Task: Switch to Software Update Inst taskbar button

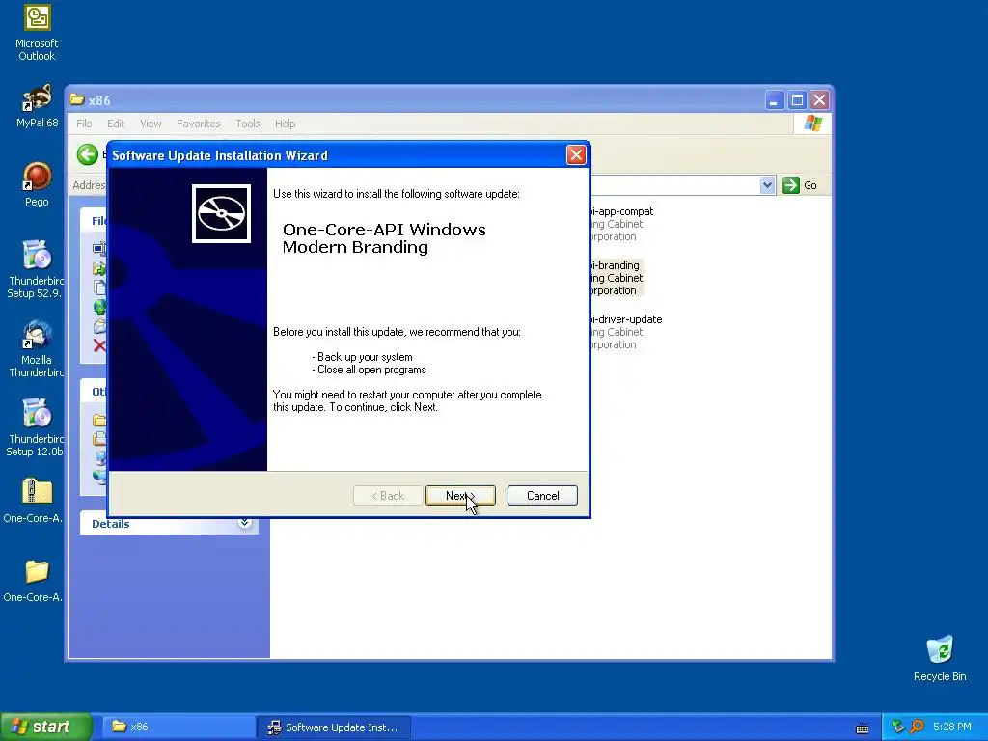Action: coord(334,727)
